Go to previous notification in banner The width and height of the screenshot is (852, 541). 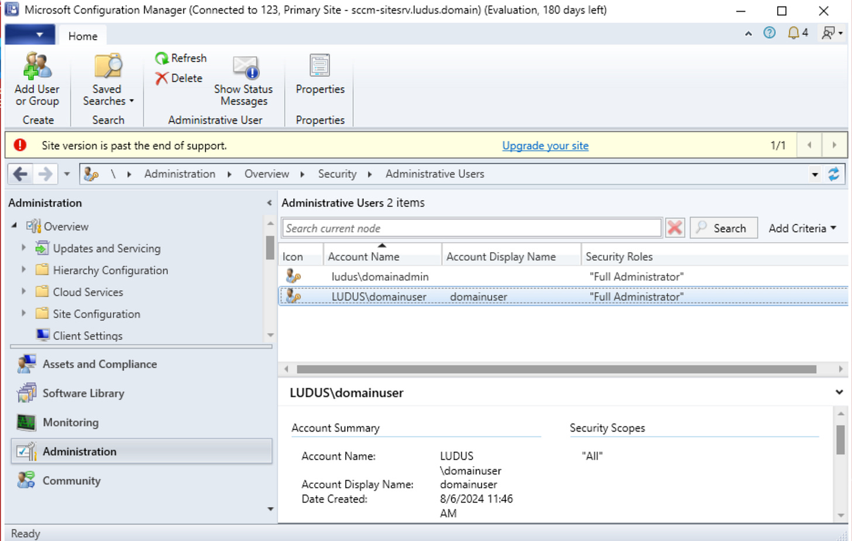click(x=809, y=145)
